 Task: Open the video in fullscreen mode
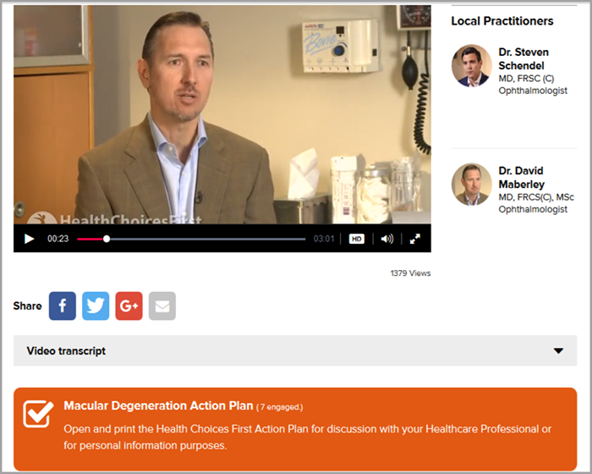pos(415,239)
